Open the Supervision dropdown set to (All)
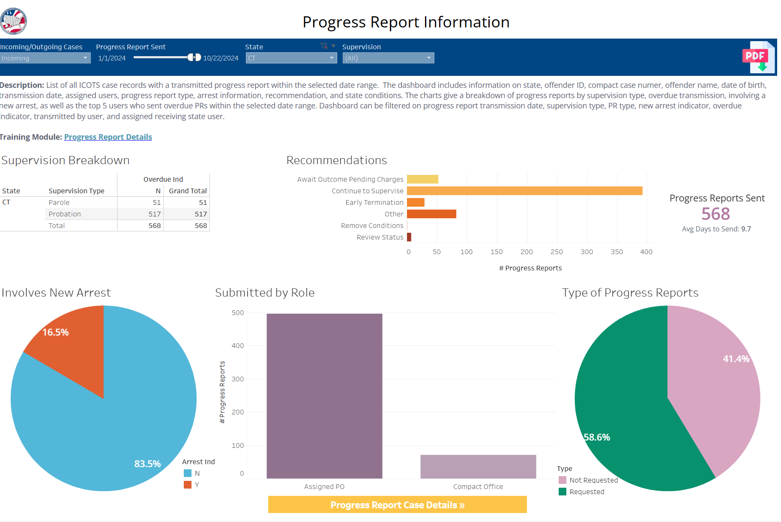Screen dimensions: 781x522 tap(388, 58)
